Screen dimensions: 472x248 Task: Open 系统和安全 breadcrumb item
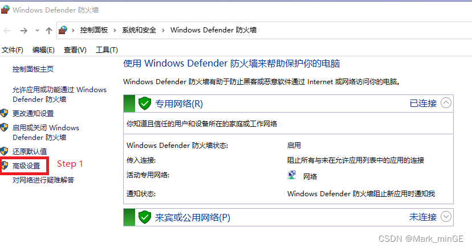coord(139,30)
